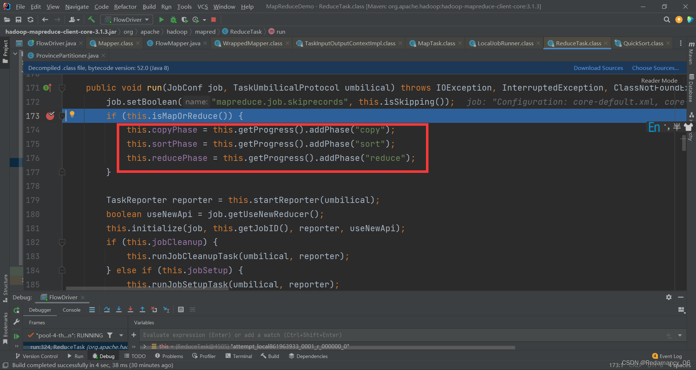Screen dimensions: 696x370
Task: Collapse run method fold on line 171
Action: (62, 88)
